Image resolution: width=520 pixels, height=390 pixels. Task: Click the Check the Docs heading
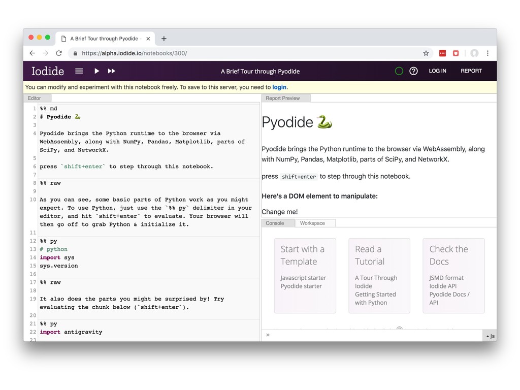(x=448, y=255)
